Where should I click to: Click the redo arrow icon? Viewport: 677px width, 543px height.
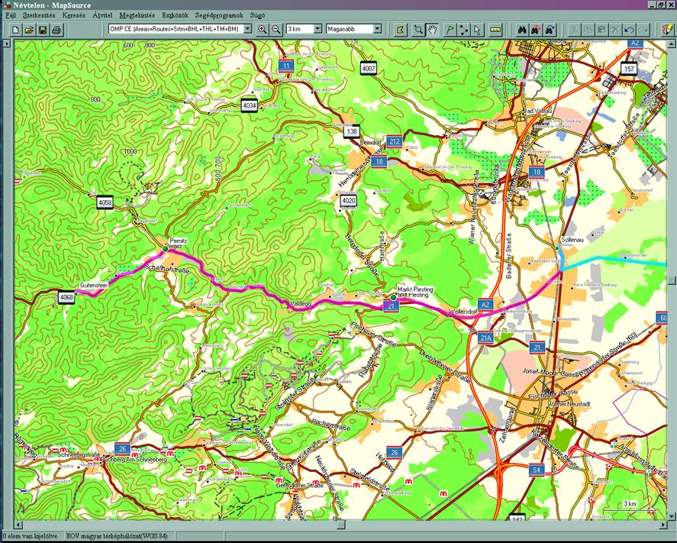[x=643, y=30]
